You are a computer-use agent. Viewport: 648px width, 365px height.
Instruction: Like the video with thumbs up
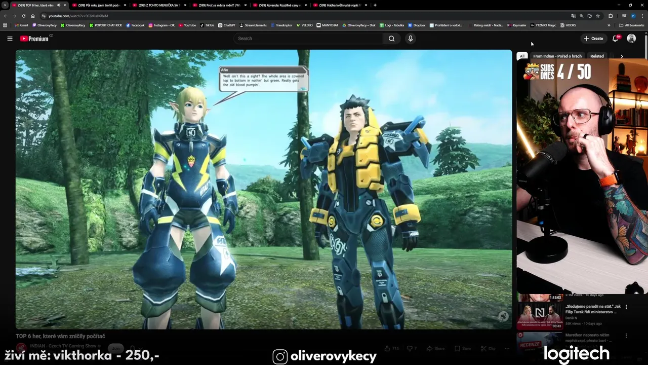click(x=392, y=348)
